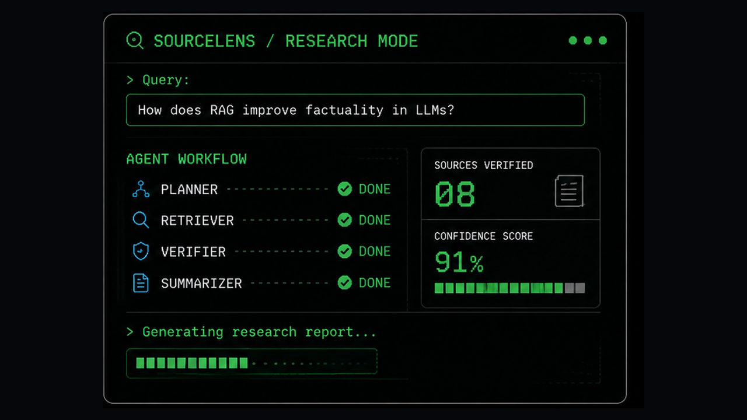747x420 pixels.
Task: Click the AGENT WORKFLOW heading
Action: [187, 159]
